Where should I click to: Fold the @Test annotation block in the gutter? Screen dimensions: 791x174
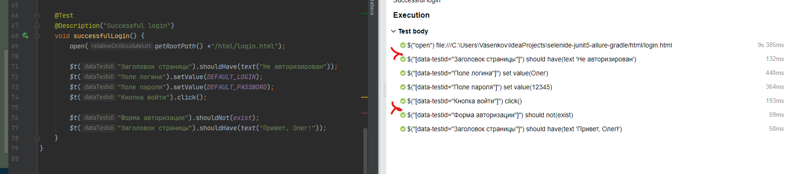click(37, 15)
